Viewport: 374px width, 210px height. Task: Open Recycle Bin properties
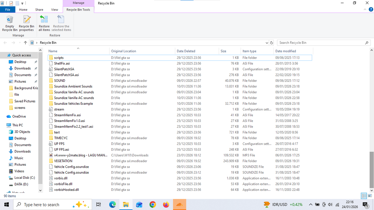tap(27, 24)
